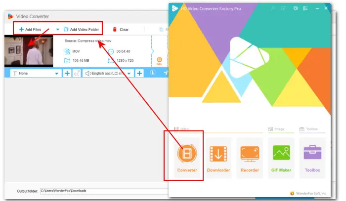Expand the Add Files dropdown arrow

click(x=57, y=30)
